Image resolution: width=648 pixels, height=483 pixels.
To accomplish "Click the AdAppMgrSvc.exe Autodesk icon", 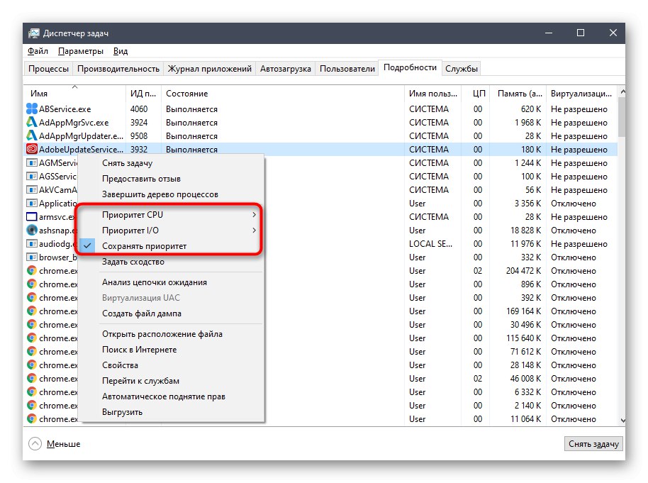I will click(32, 123).
